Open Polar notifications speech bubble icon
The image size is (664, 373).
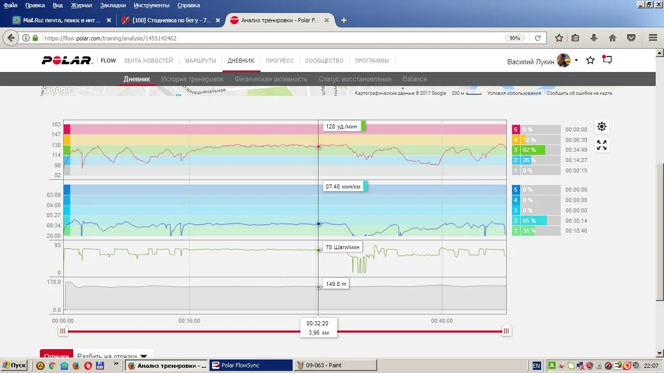607,60
